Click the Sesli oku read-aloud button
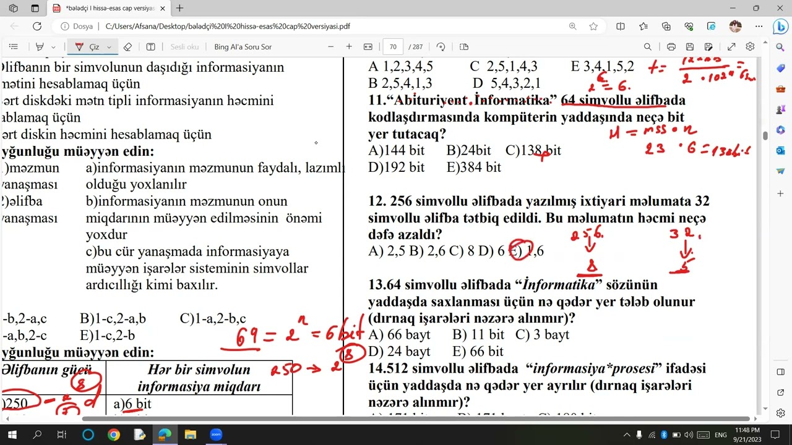Screen dimensions: 792x445 click(x=184, y=47)
